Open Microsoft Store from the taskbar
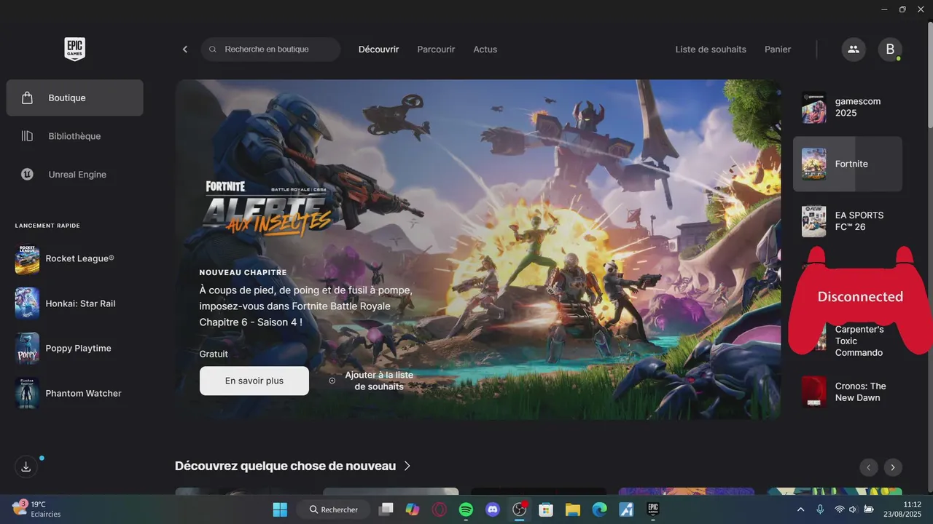The image size is (933, 524). (x=545, y=509)
